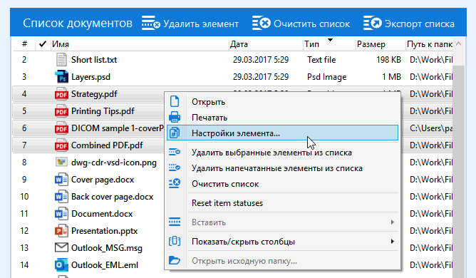Screen dimensions: 476x278
Task: Expand the Вставить submenu arrow
Action: (x=392, y=222)
